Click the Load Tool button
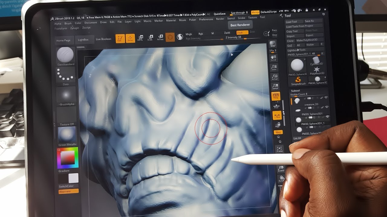 pyautogui.click(x=294, y=22)
